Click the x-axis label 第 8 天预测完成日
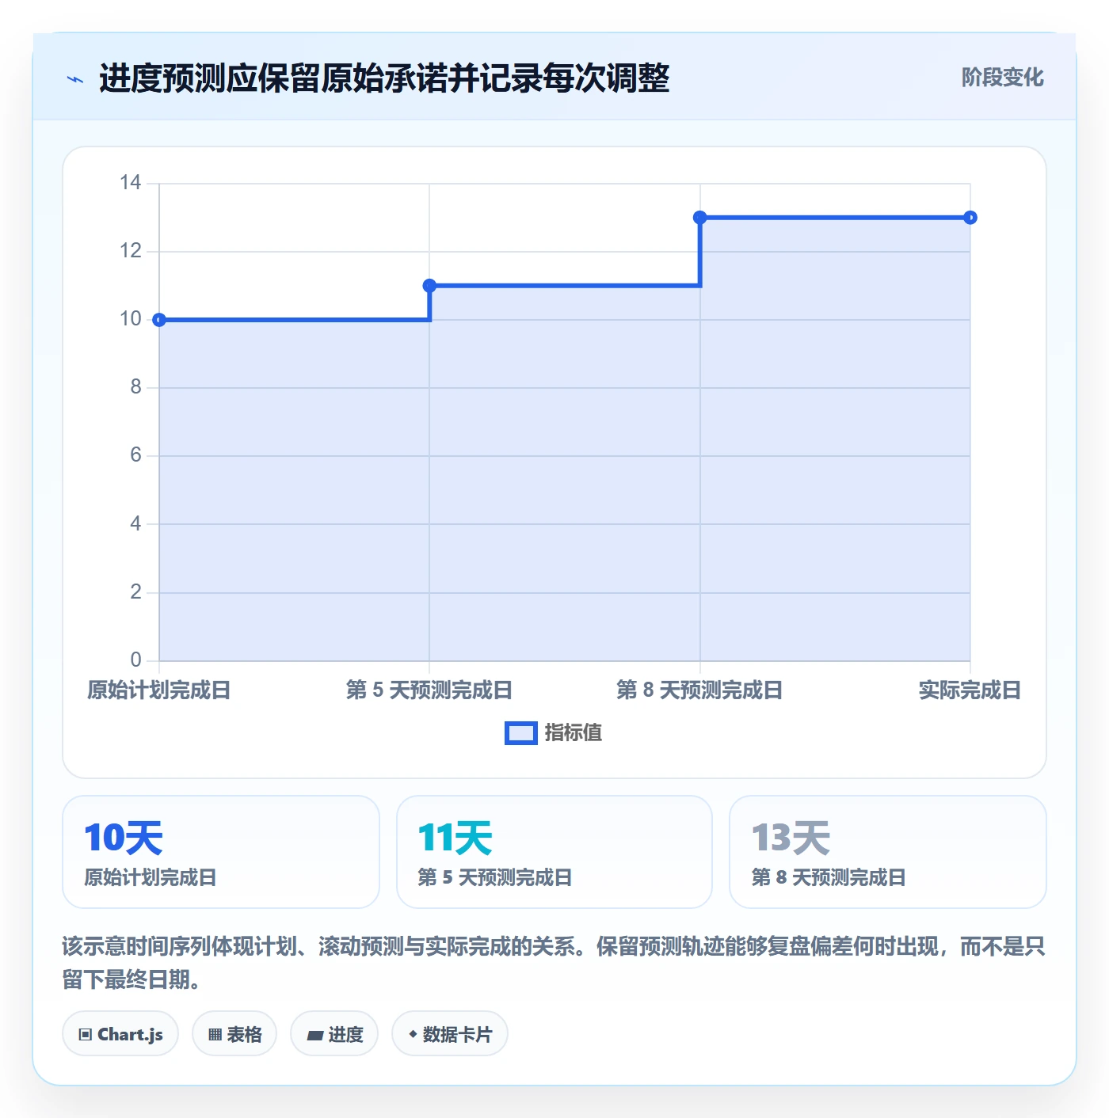1109x1118 pixels. pyautogui.click(x=700, y=690)
